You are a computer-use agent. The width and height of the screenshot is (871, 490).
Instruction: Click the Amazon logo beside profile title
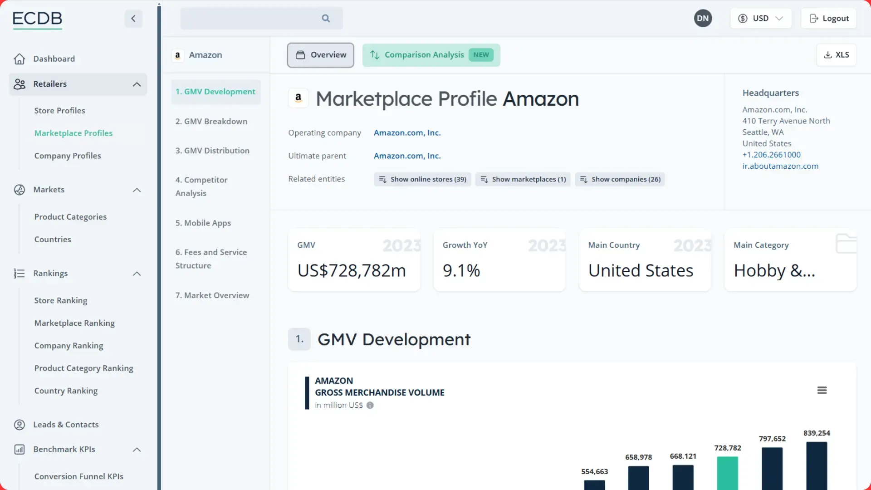tap(298, 98)
